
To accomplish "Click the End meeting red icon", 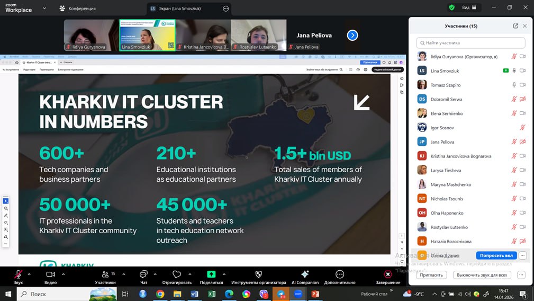I will pyautogui.click(x=388, y=274).
